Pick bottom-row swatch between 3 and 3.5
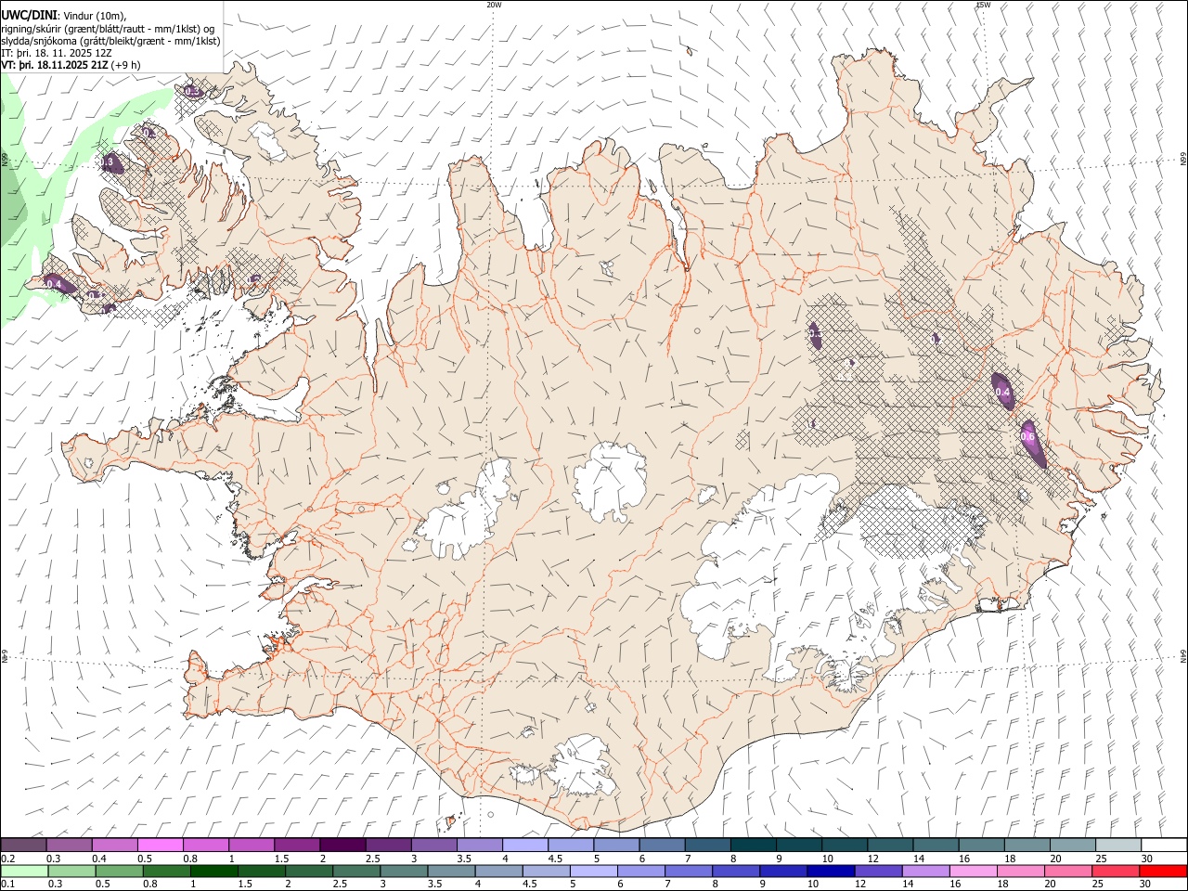 (x=405, y=871)
